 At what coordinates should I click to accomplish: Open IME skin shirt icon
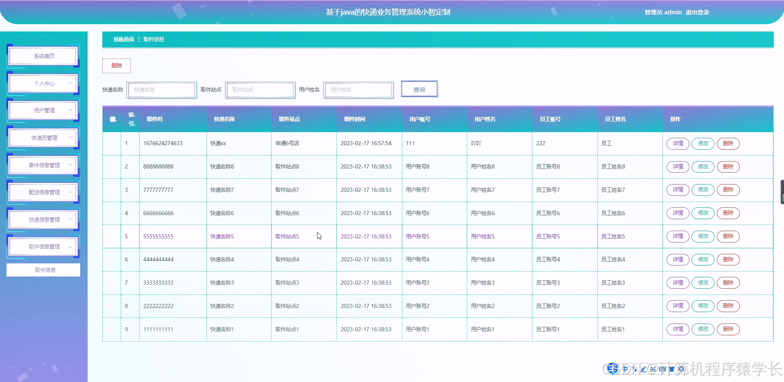671,369
